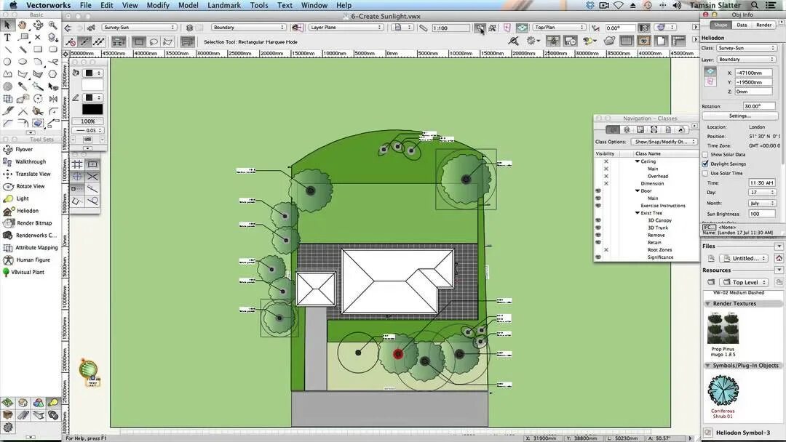Enable Use Solar Time checkbox

(705, 173)
